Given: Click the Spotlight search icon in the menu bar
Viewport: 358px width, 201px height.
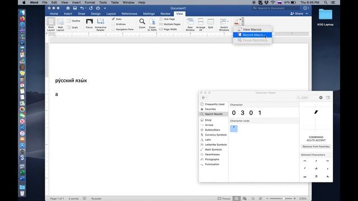Looking at the screenshot, I should click(x=326, y=2).
